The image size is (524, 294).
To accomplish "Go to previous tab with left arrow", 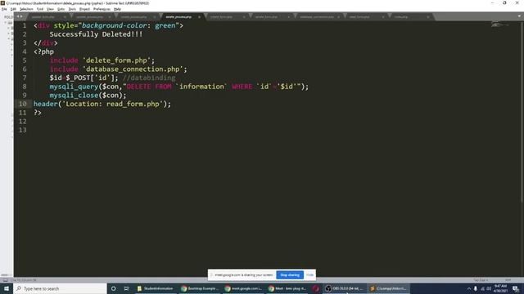I will [18, 16].
